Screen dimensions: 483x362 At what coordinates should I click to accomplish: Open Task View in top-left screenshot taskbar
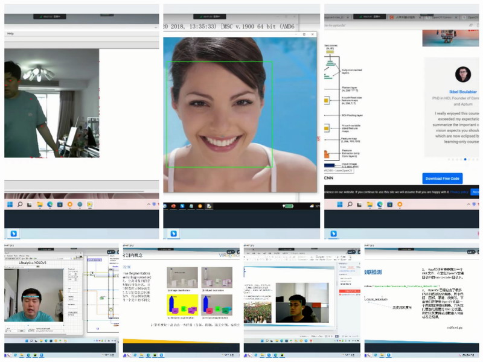[30, 205]
